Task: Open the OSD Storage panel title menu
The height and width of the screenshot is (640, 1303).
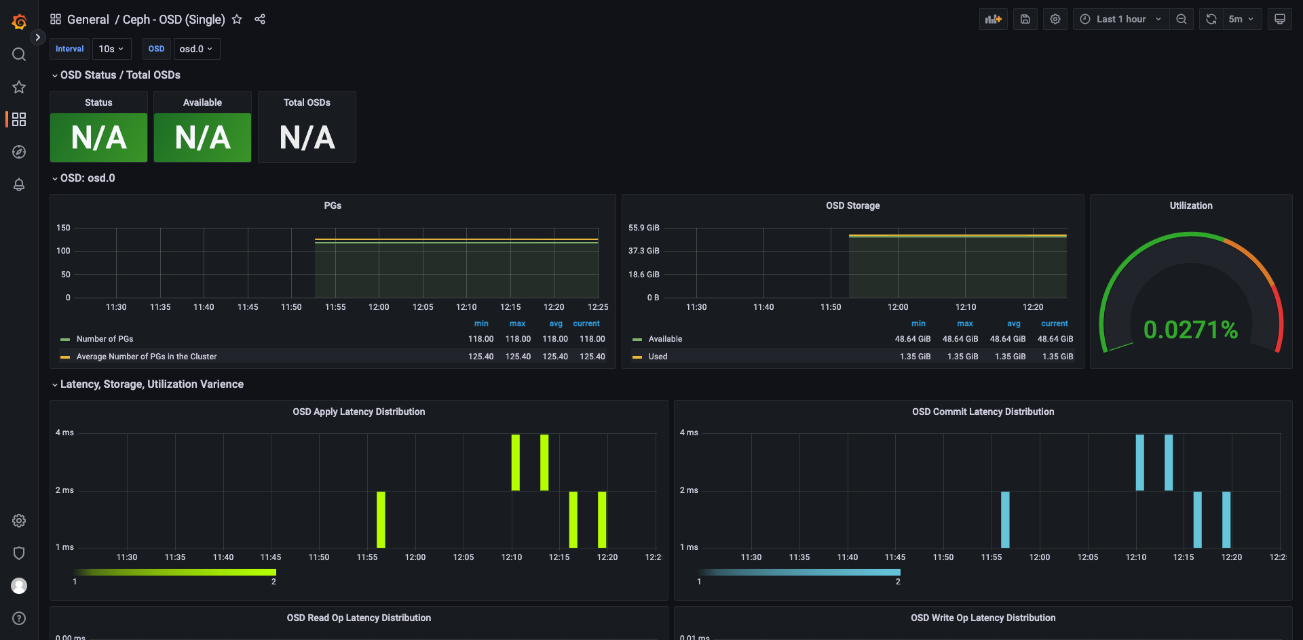Action: pos(853,205)
